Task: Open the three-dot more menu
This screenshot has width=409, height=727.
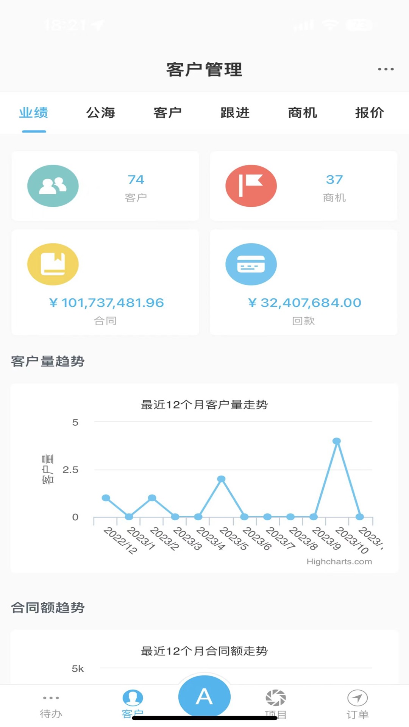Action: 386,69
